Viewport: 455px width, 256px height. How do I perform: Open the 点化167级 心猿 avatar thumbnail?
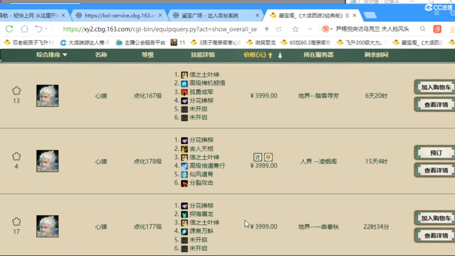point(47,96)
